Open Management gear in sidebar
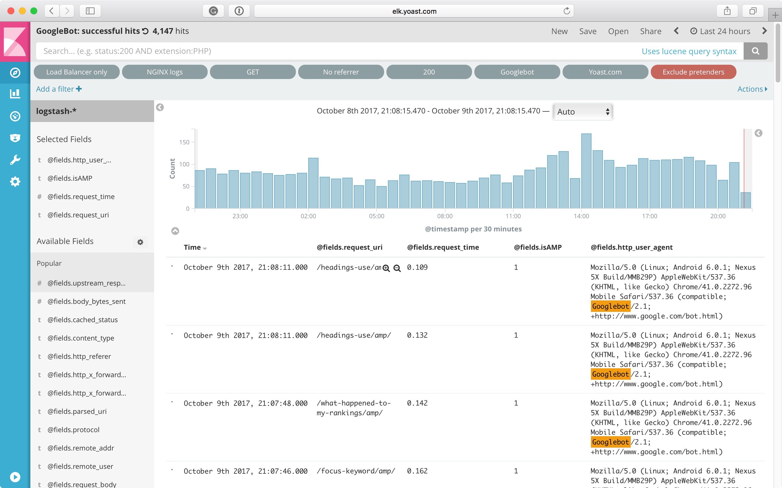This screenshot has height=488, width=782. click(15, 182)
